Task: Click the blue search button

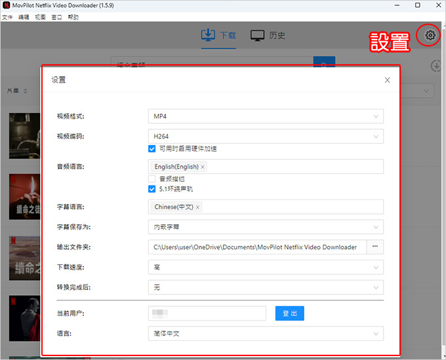Action: coord(324,62)
